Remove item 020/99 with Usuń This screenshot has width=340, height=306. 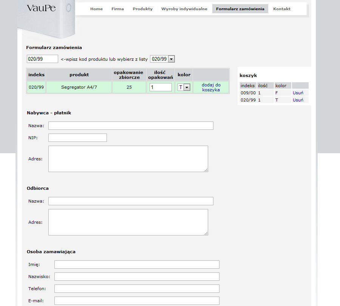click(x=298, y=100)
